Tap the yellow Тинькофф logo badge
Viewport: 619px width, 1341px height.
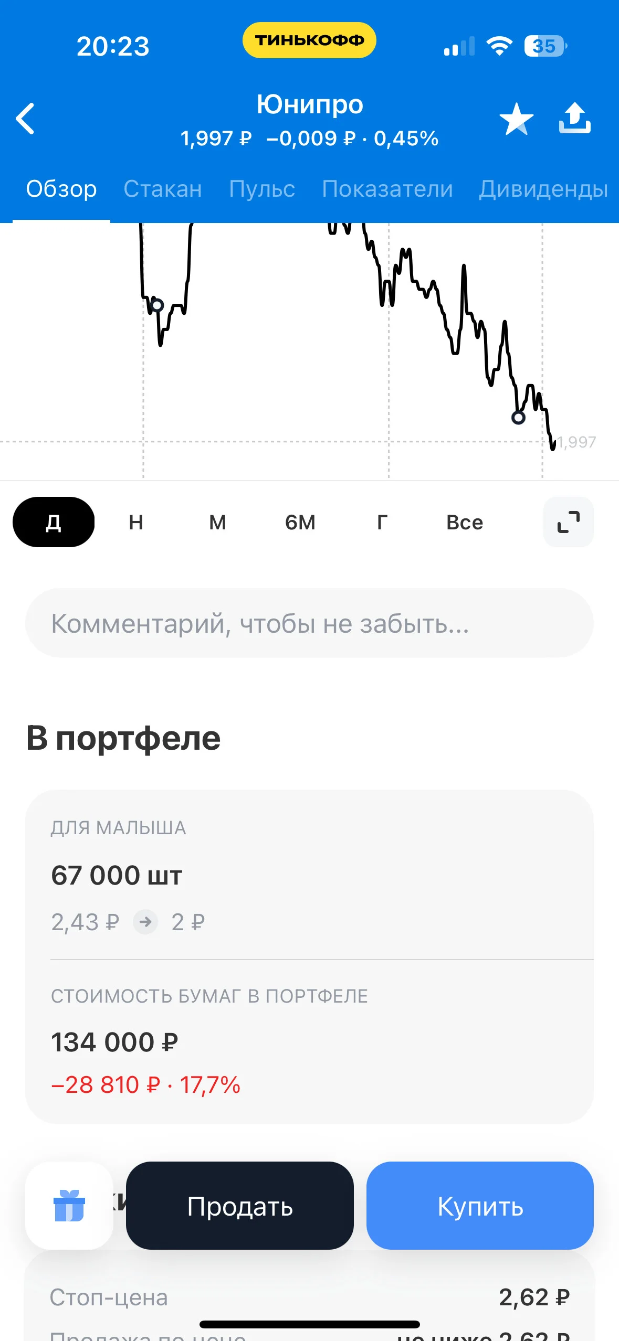coord(309,40)
